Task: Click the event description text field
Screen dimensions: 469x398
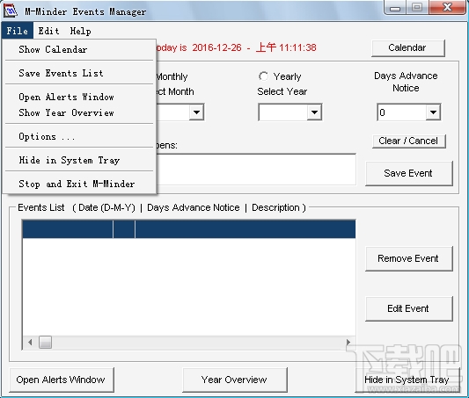Action: [256, 170]
